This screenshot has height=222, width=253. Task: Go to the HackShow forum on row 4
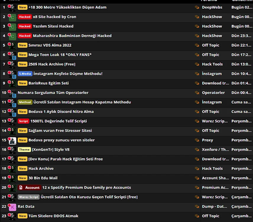tap(212, 36)
